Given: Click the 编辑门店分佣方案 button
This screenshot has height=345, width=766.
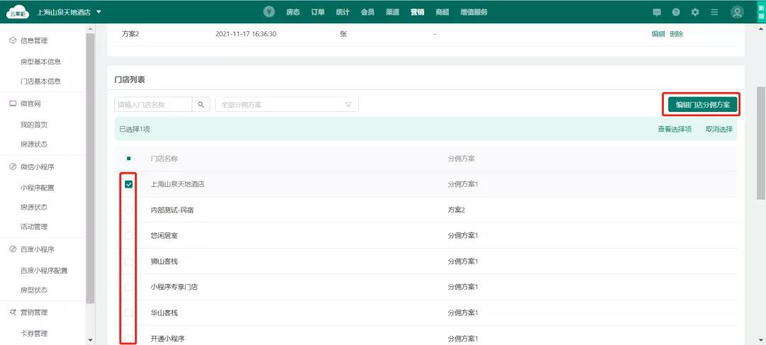Looking at the screenshot, I should point(702,104).
